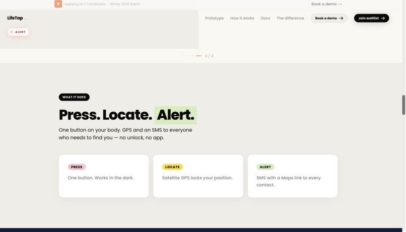The width and height of the screenshot is (406, 232).
Task: Click the Applying to Y Combinator text
Action: (85, 4)
